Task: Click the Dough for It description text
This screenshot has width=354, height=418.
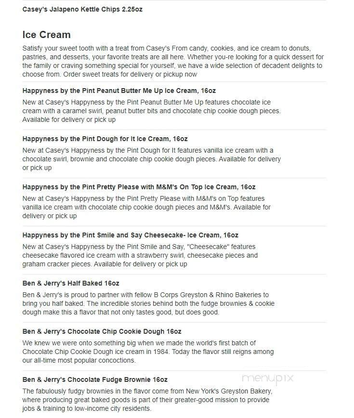Action: click(151, 159)
